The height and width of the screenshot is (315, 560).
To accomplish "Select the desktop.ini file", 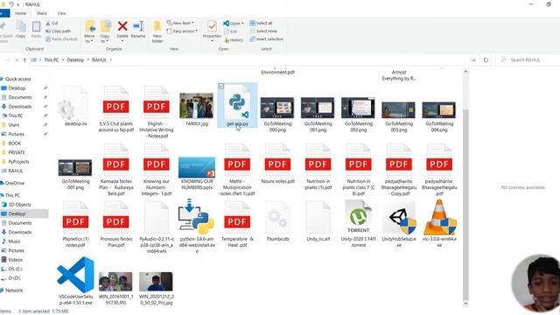I will click(x=75, y=107).
